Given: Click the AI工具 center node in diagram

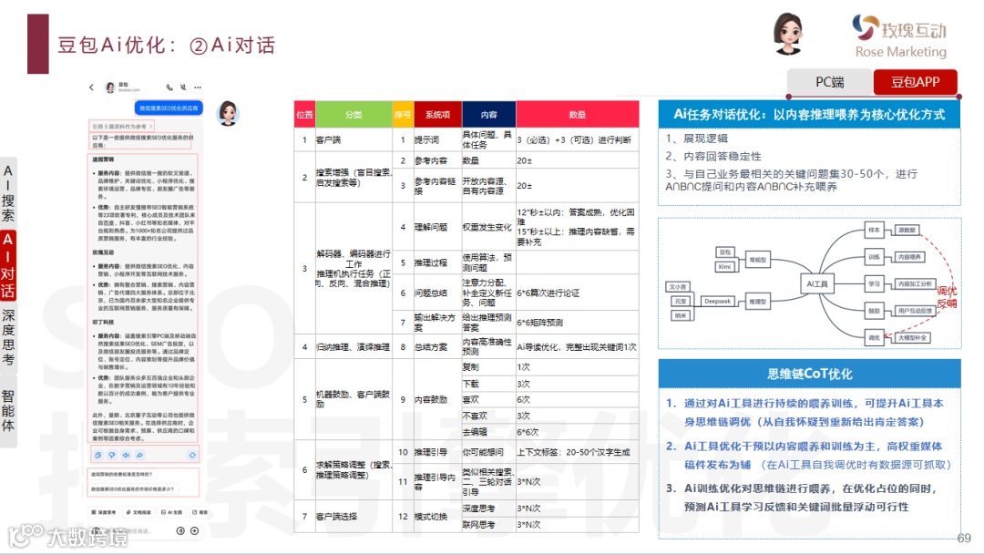Looking at the screenshot, I should coord(816,283).
